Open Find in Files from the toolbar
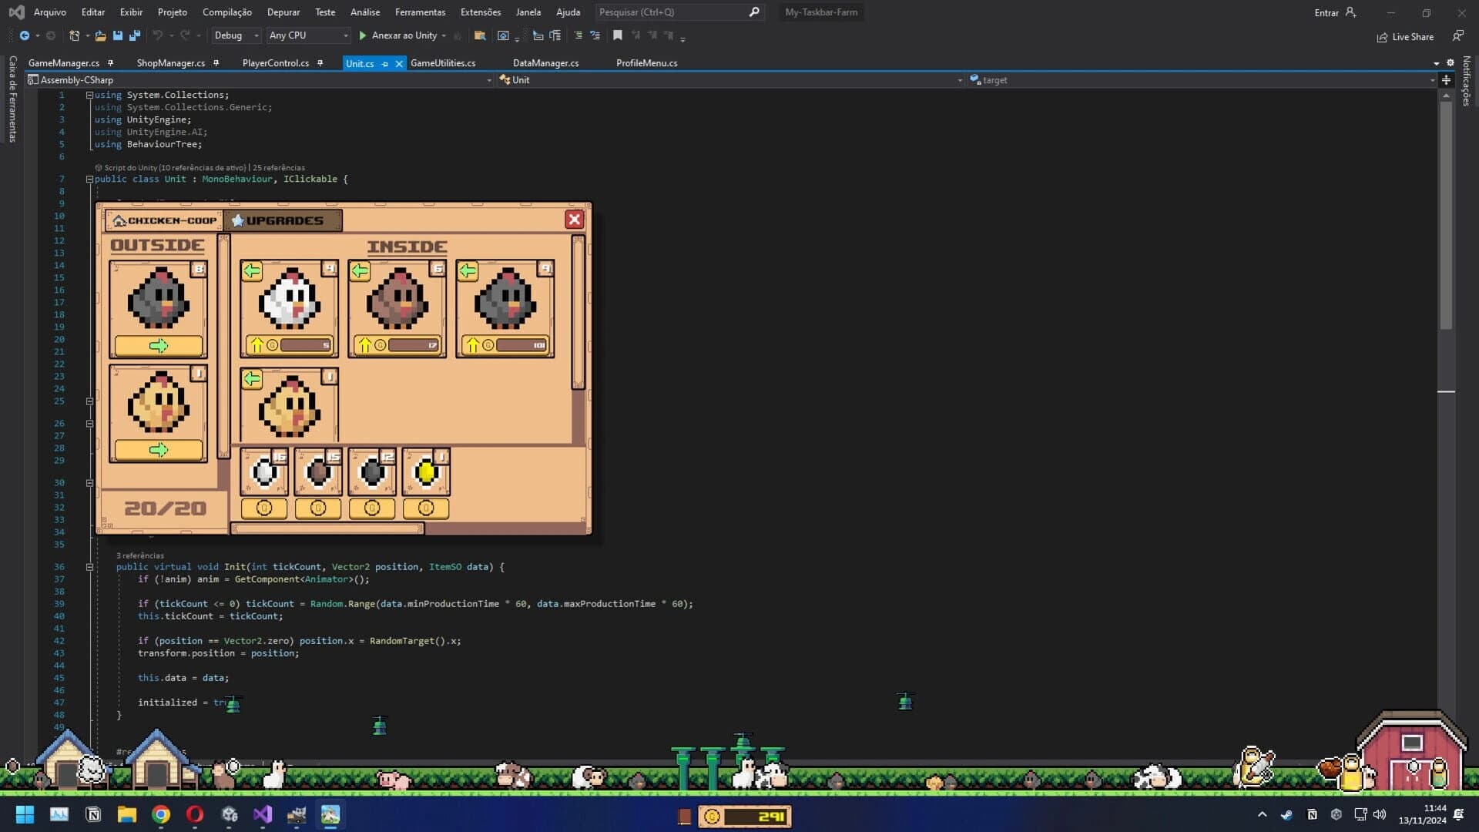Image resolution: width=1479 pixels, height=832 pixels. (x=479, y=35)
